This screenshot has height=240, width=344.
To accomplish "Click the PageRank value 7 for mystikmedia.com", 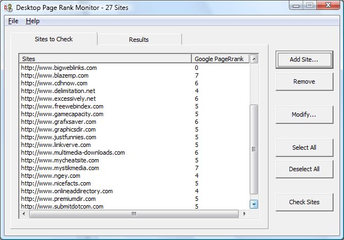I will tap(197, 168).
